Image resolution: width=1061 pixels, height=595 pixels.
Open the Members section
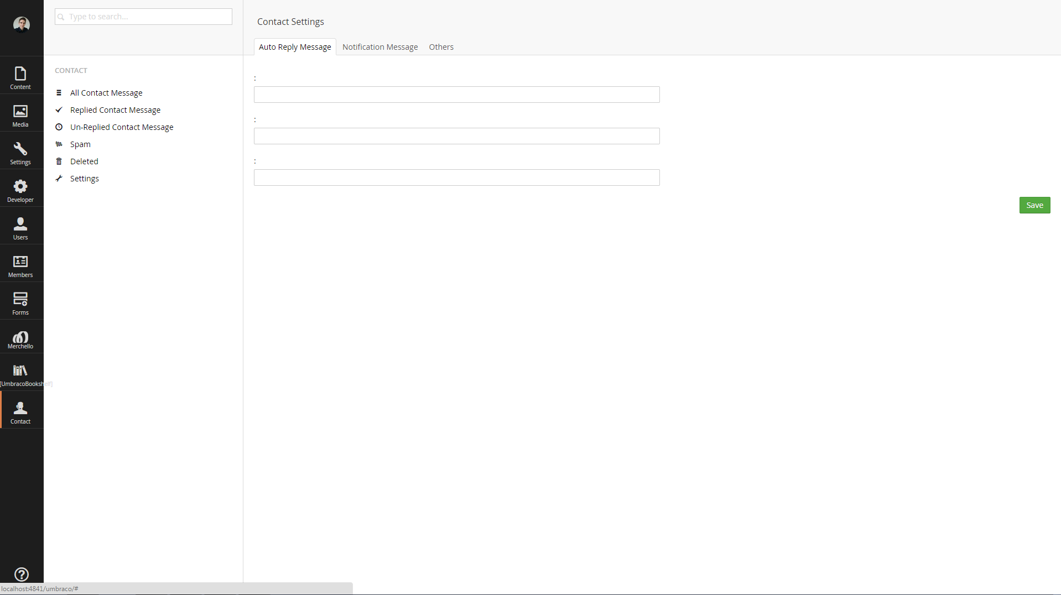click(20, 266)
